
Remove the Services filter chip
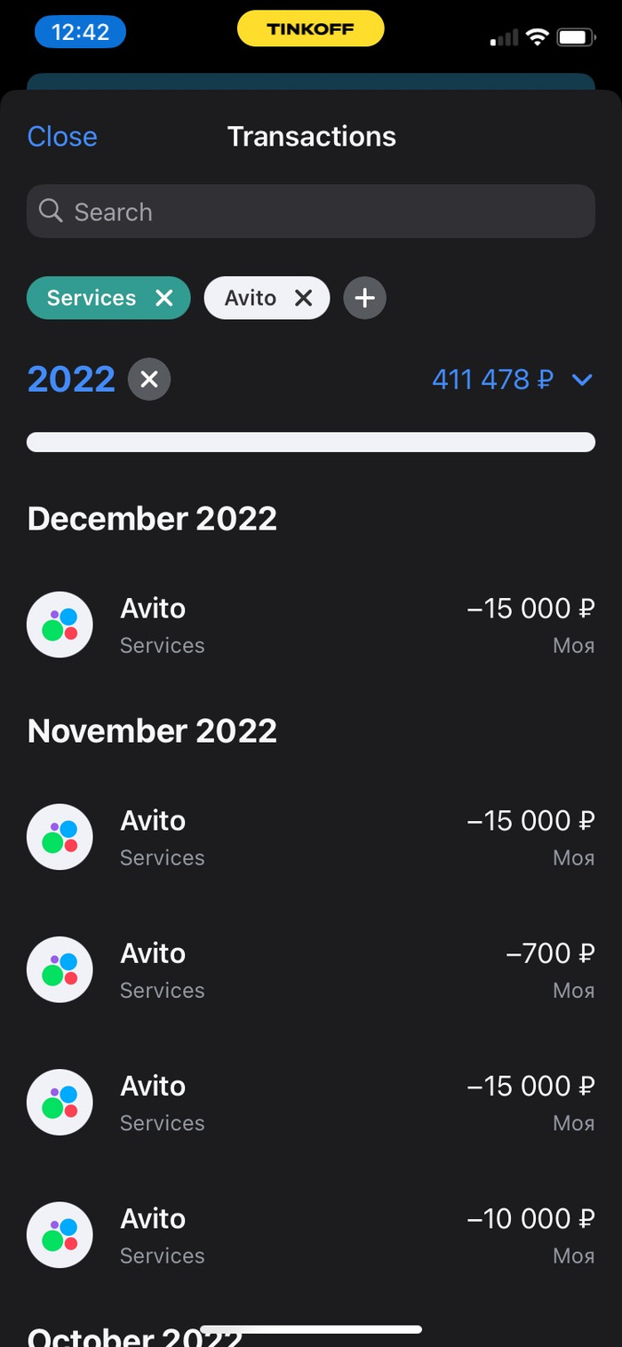(164, 298)
